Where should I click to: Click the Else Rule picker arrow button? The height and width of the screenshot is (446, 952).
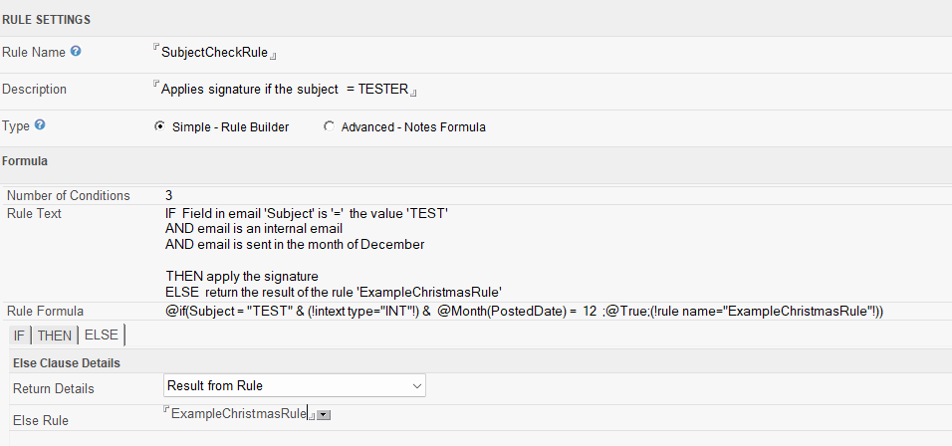323,414
